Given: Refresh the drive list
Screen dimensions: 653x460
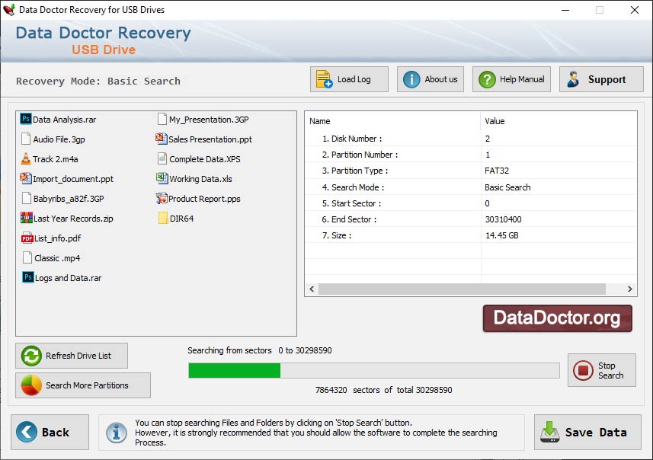Looking at the screenshot, I should (x=71, y=355).
